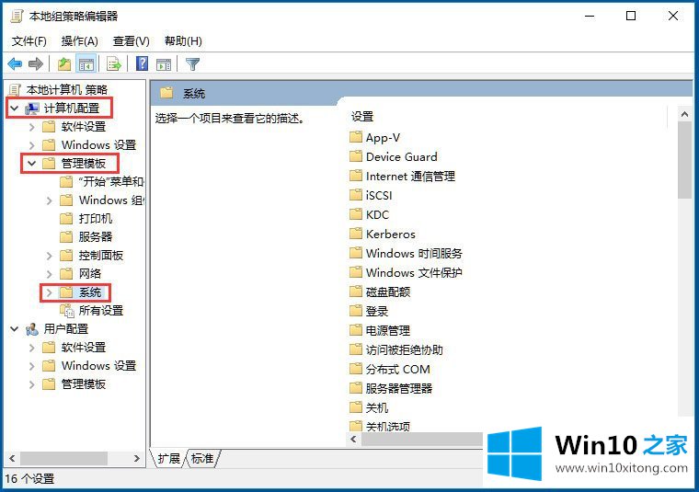Toggle the Show/Hide console tree icon
Viewport: 699px width, 492px height.
click(x=86, y=64)
